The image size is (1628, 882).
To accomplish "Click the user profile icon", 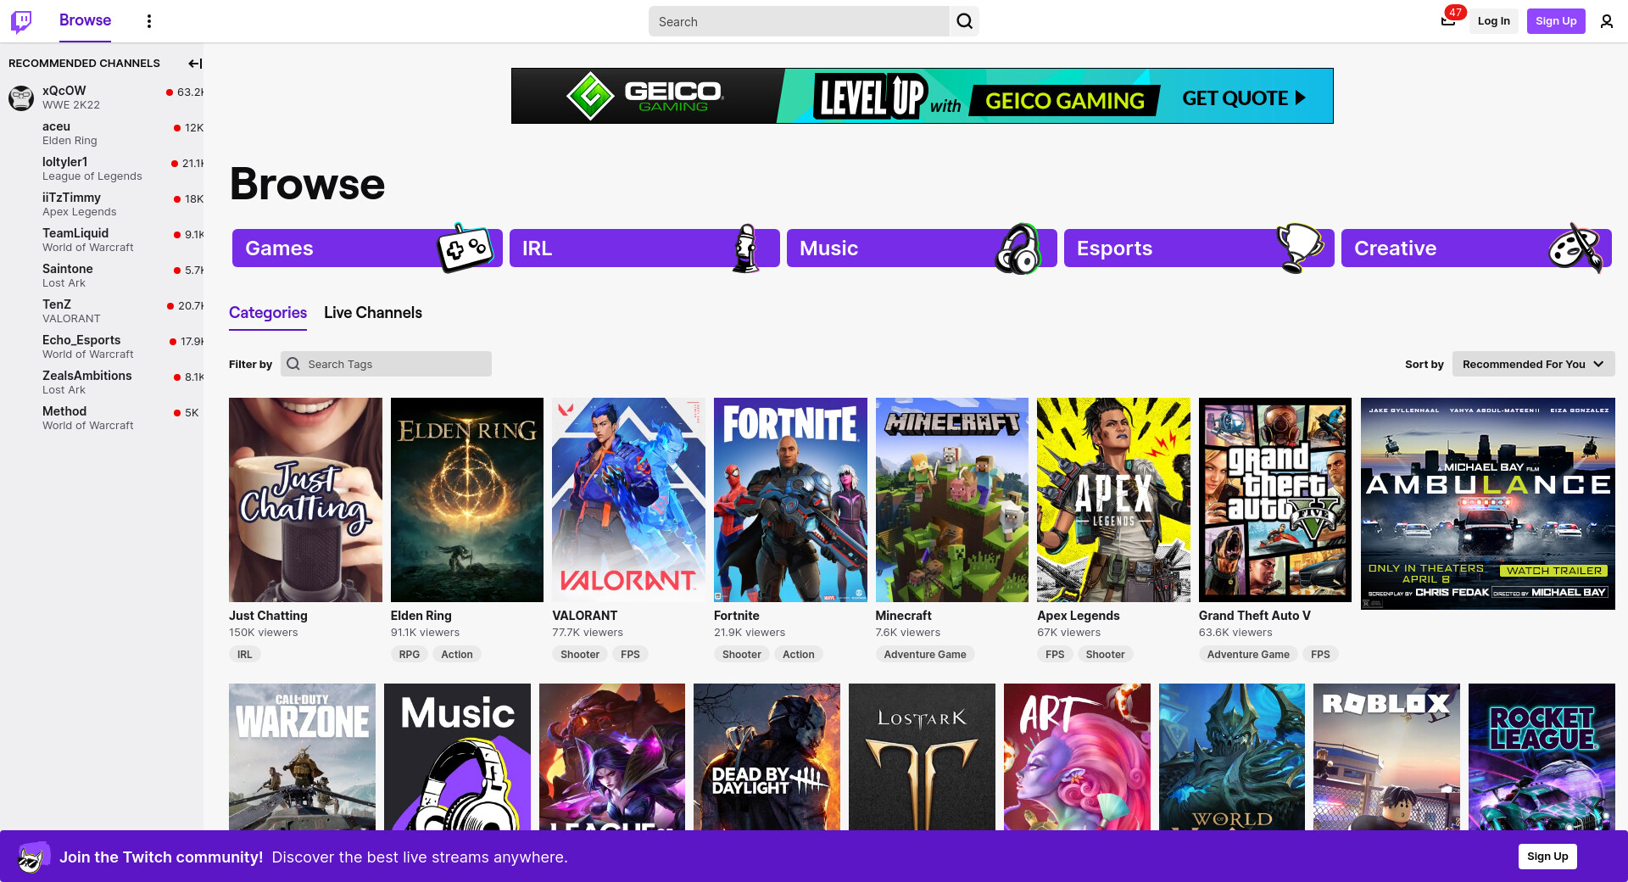I will [1606, 21].
